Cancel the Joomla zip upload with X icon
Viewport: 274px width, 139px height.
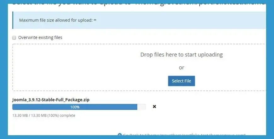pos(154,106)
